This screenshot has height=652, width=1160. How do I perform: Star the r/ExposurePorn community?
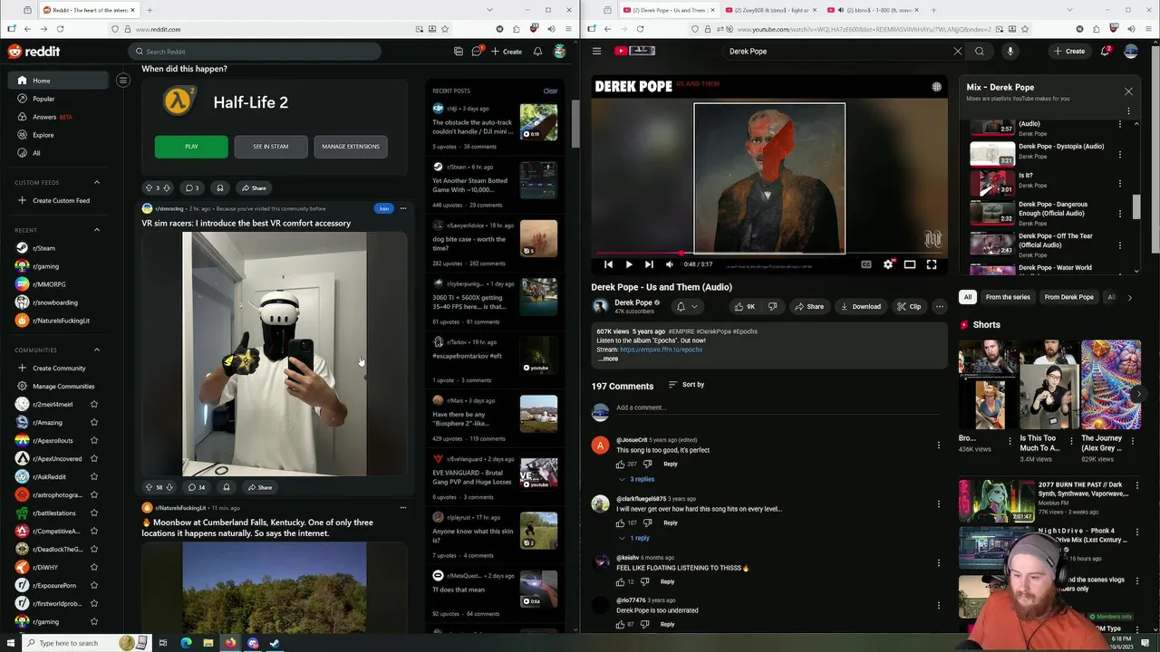[94, 585]
